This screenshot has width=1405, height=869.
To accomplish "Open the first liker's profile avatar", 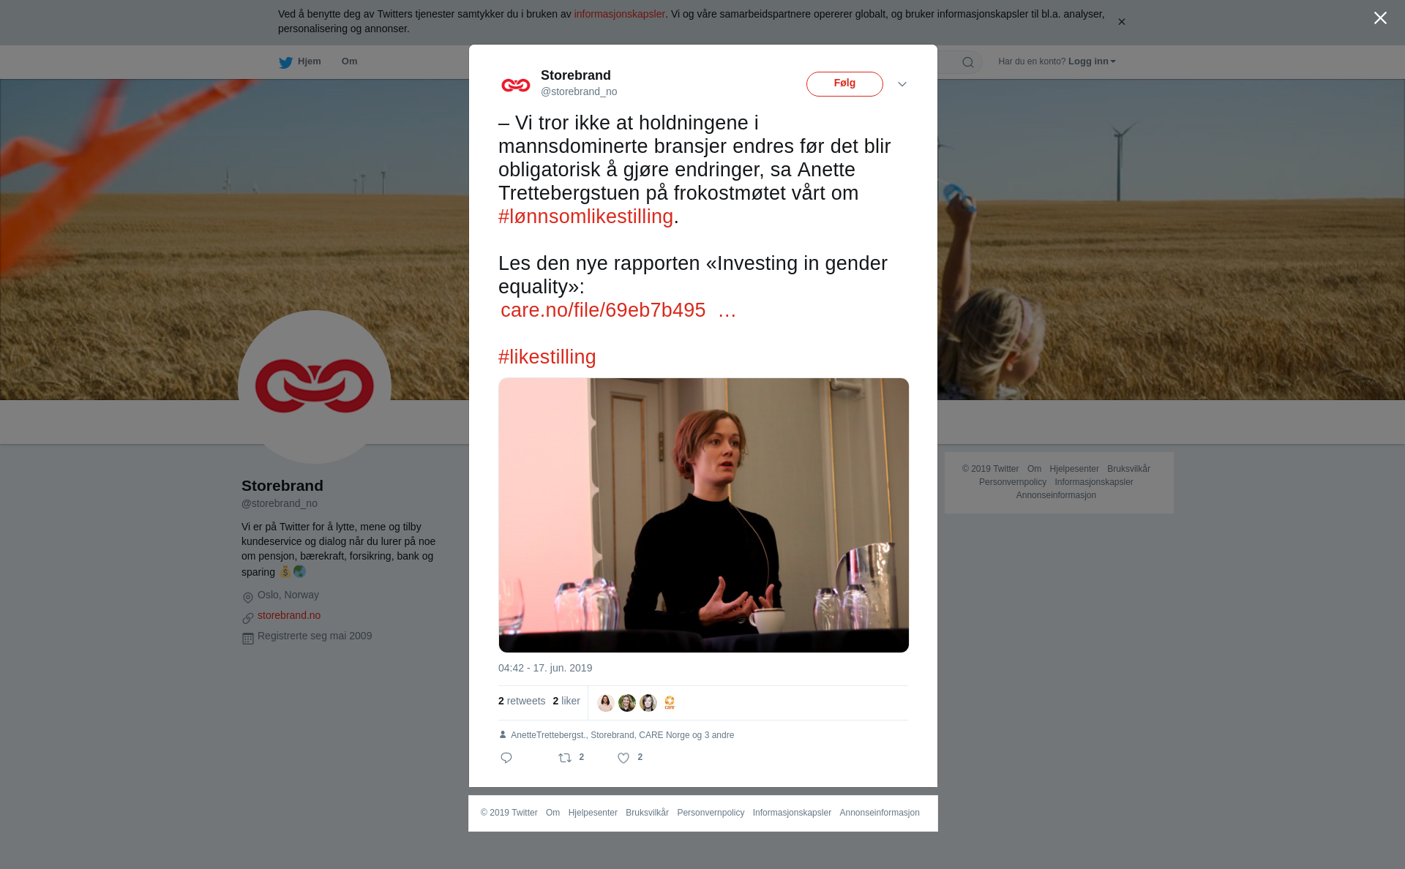I will tap(606, 703).
